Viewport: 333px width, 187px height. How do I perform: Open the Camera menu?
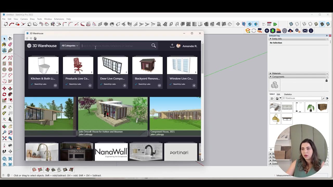[24, 19]
